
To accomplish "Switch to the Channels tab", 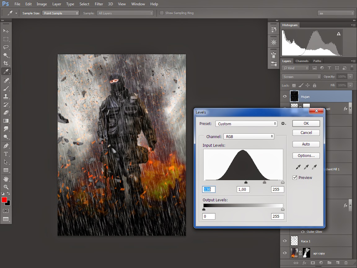I will pyautogui.click(x=302, y=61).
